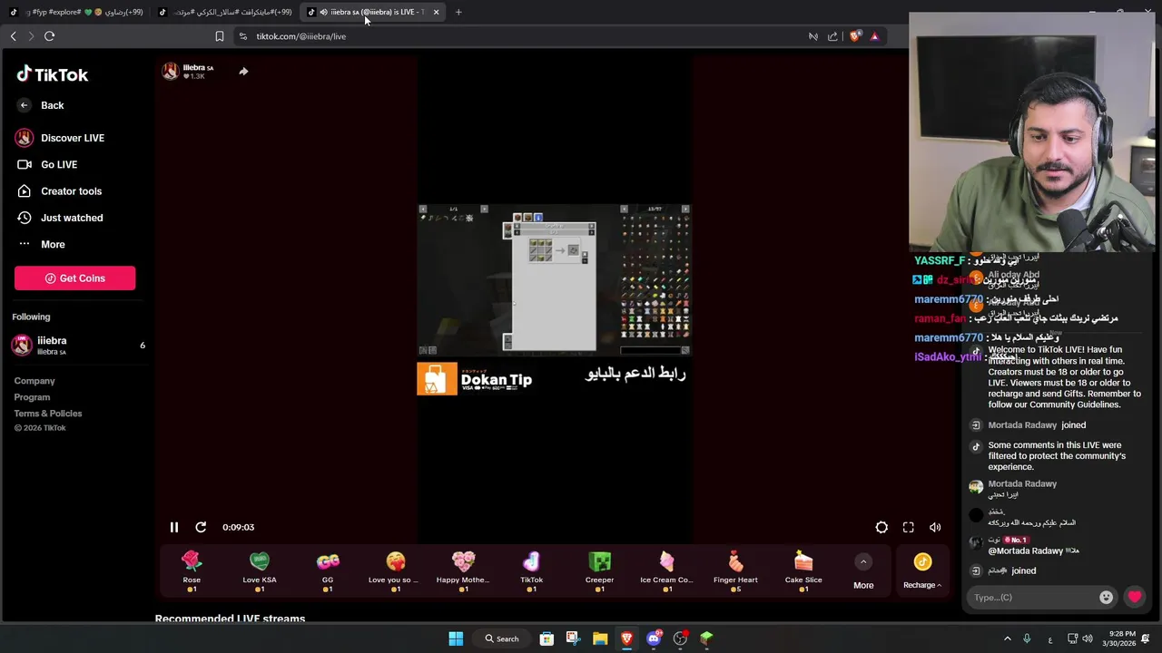Expand the More sidebar option

(x=41, y=244)
